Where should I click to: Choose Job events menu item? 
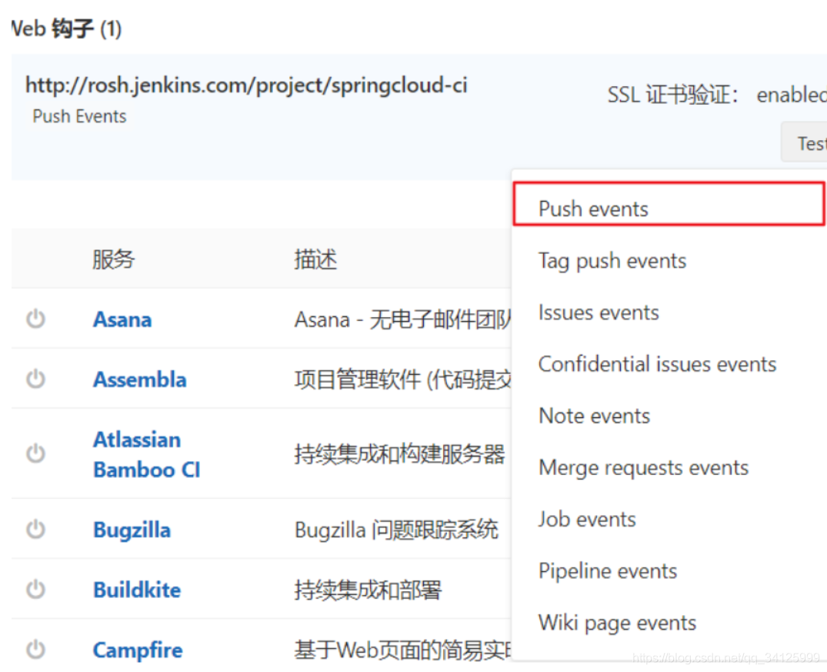click(x=587, y=520)
